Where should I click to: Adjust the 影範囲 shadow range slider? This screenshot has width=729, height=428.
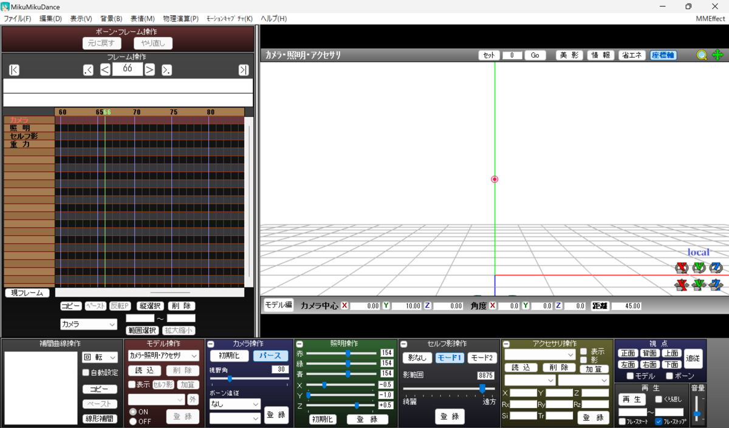coord(449,388)
